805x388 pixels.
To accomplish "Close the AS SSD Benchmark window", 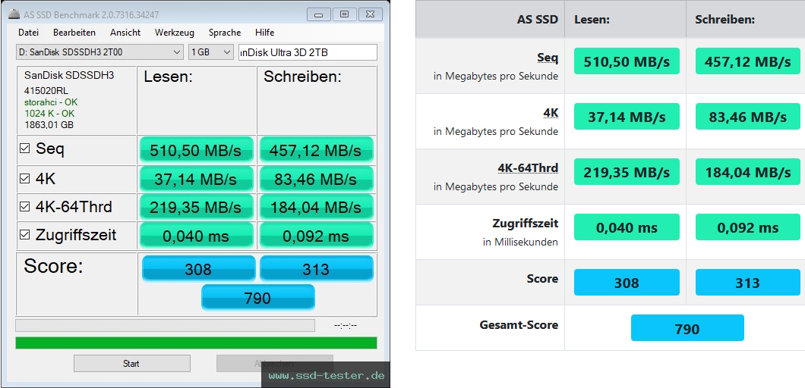I will [x=371, y=14].
